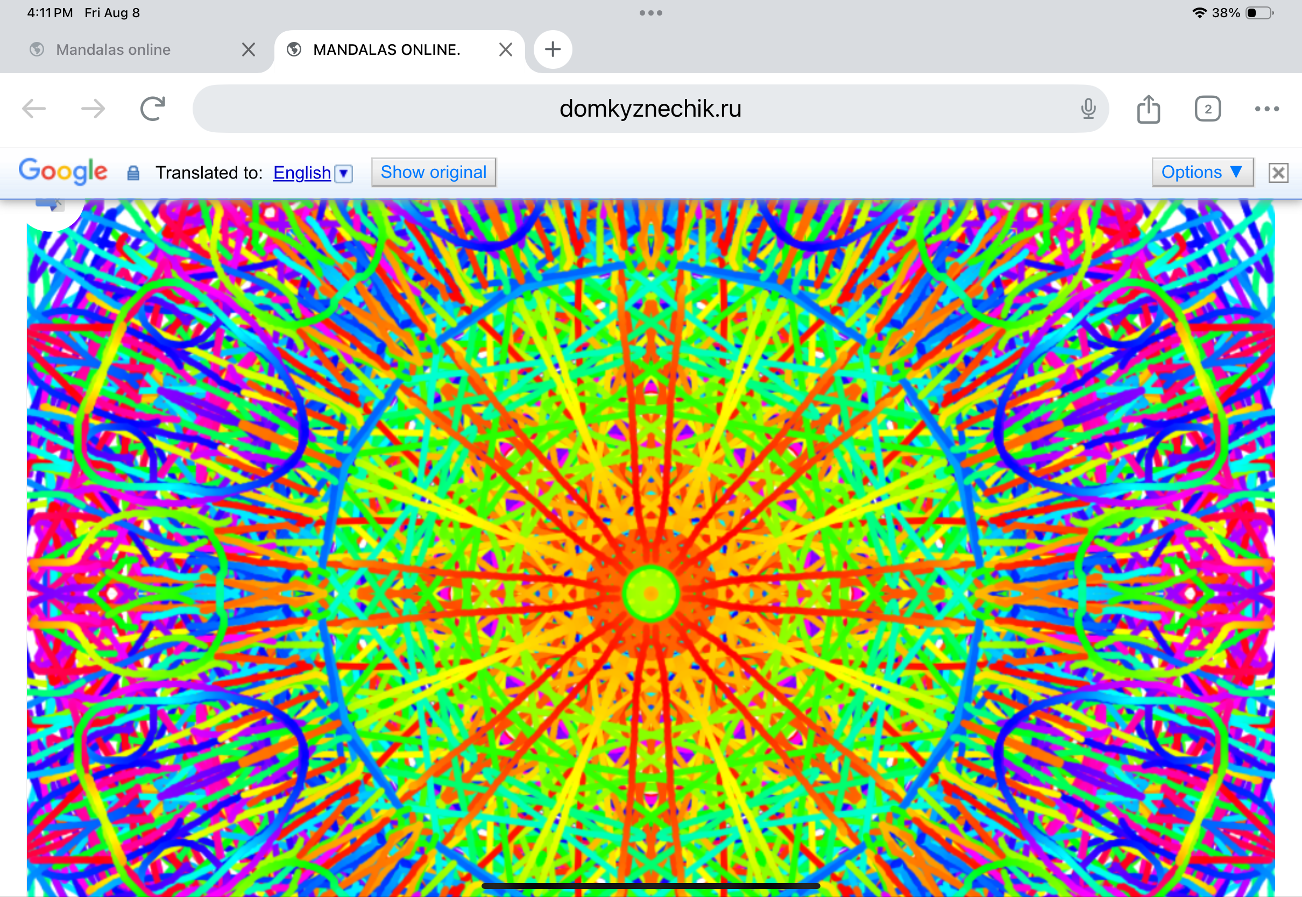The width and height of the screenshot is (1302, 897).
Task: Expand the translation language dropdown arrow
Action: point(343,174)
